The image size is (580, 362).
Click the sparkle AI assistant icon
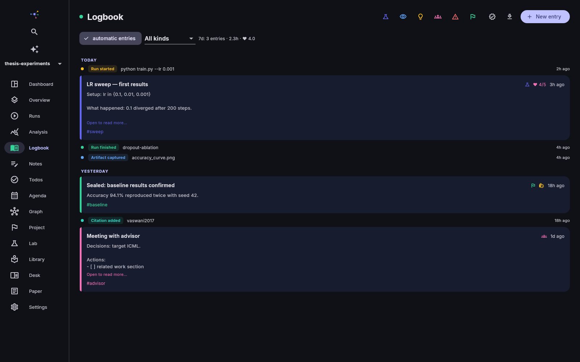(x=34, y=49)
